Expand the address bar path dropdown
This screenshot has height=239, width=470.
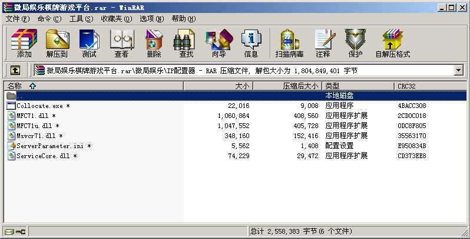pyautogui.click(x=458, y=71)
